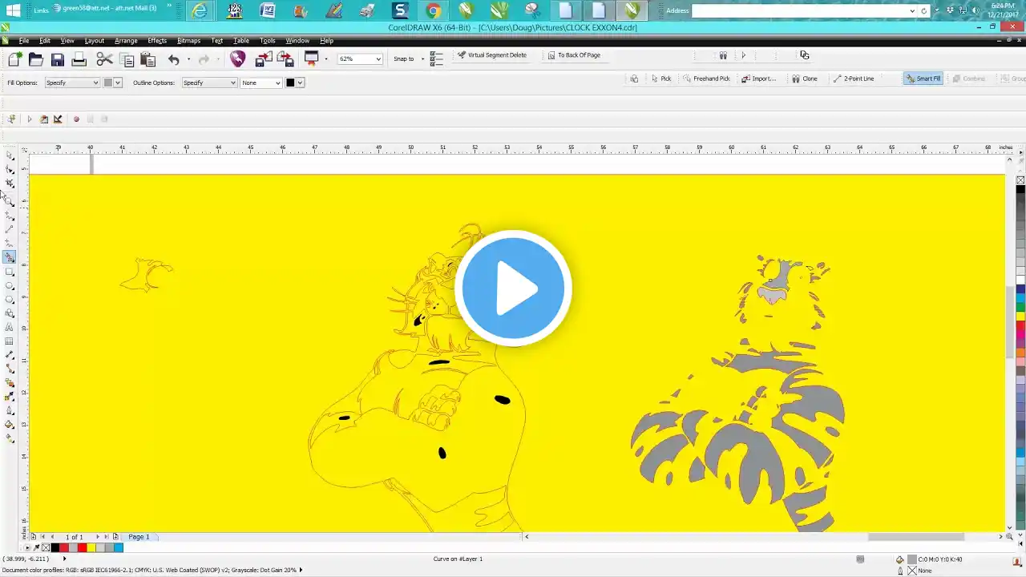Open the application launcher icon

coord(312,58)
